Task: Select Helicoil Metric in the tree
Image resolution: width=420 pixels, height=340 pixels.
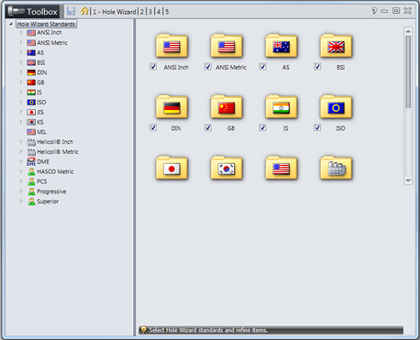Action: tap(58, 152)
